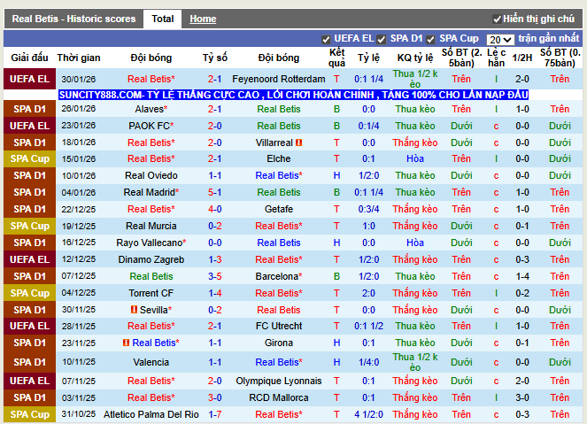Click the red card icon beside Sevilla
This screenshot has height=424, width=587.
click(x=134, y=310)
